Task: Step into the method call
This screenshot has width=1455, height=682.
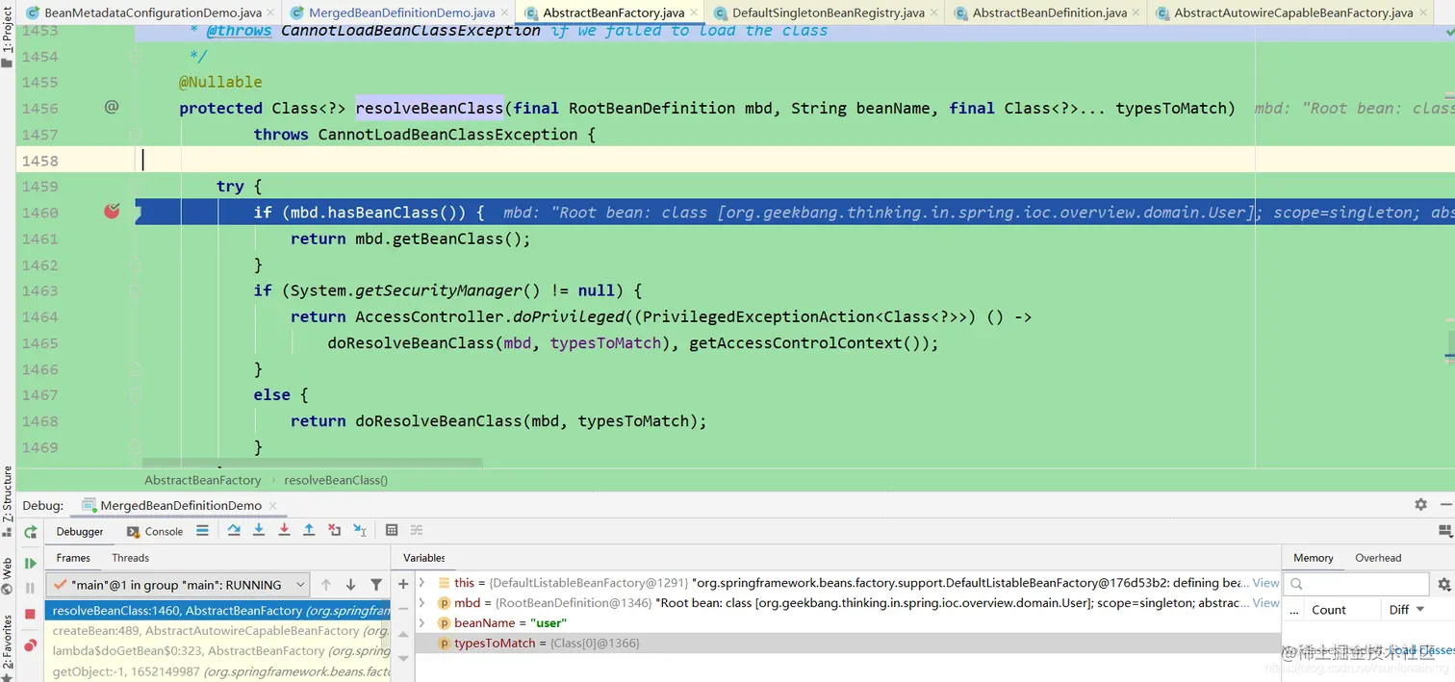Action: (259, 530)
